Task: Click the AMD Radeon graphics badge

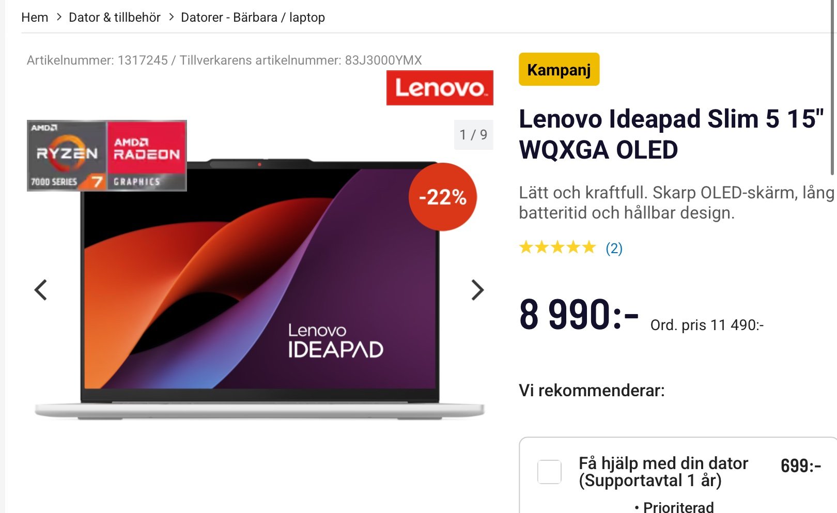Action: pos(147,156)
